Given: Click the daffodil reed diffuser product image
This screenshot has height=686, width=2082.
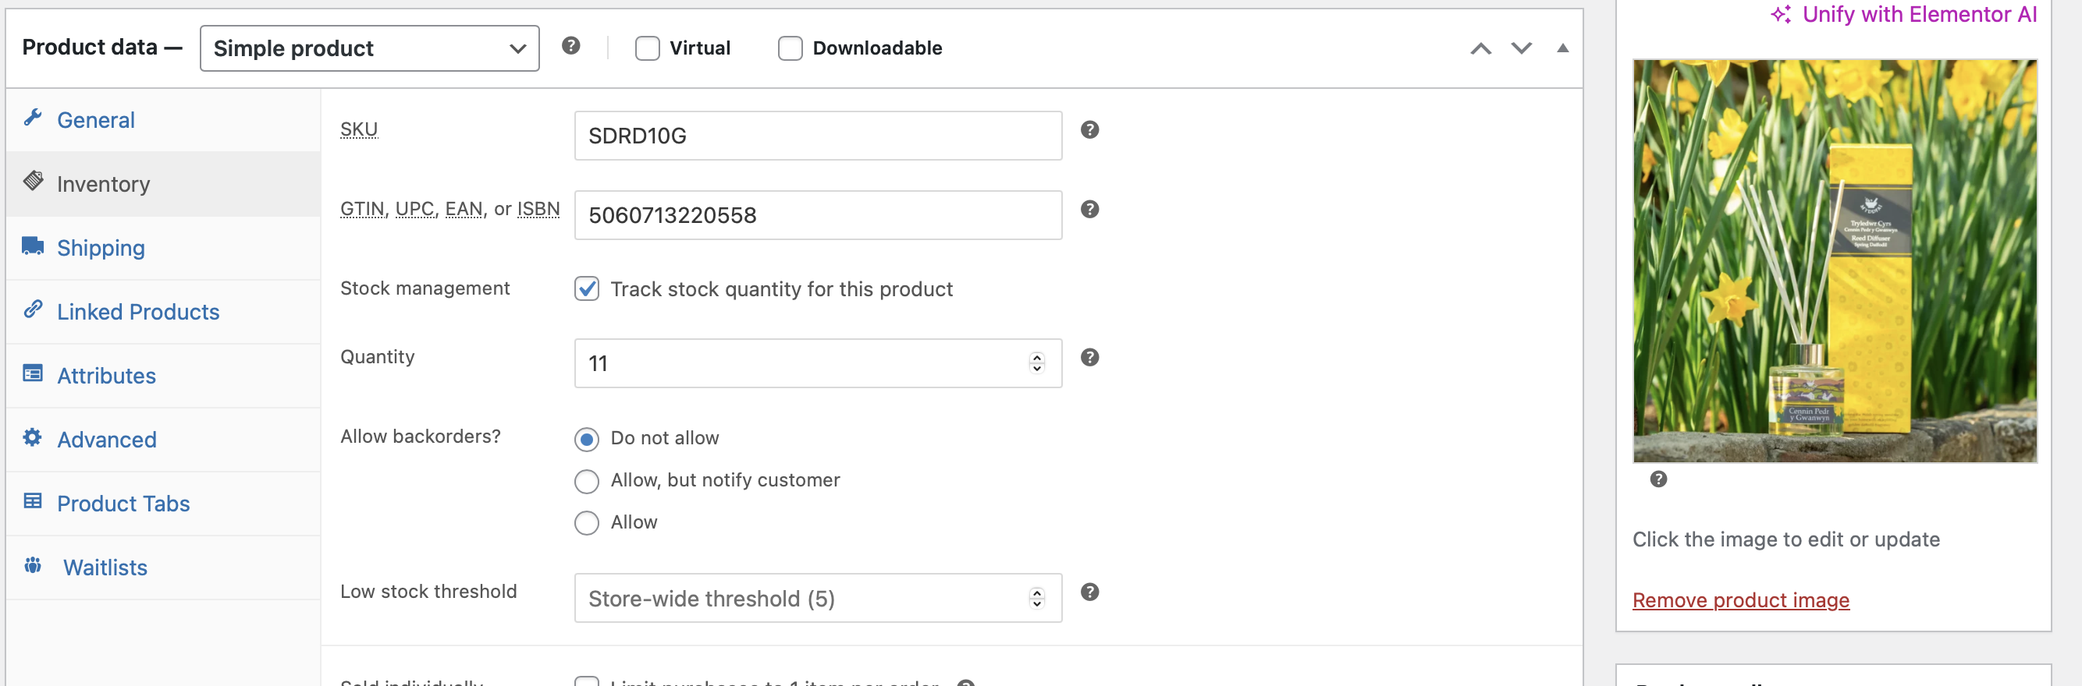Looking at the screenshot, I should [x=1834, y=260].
